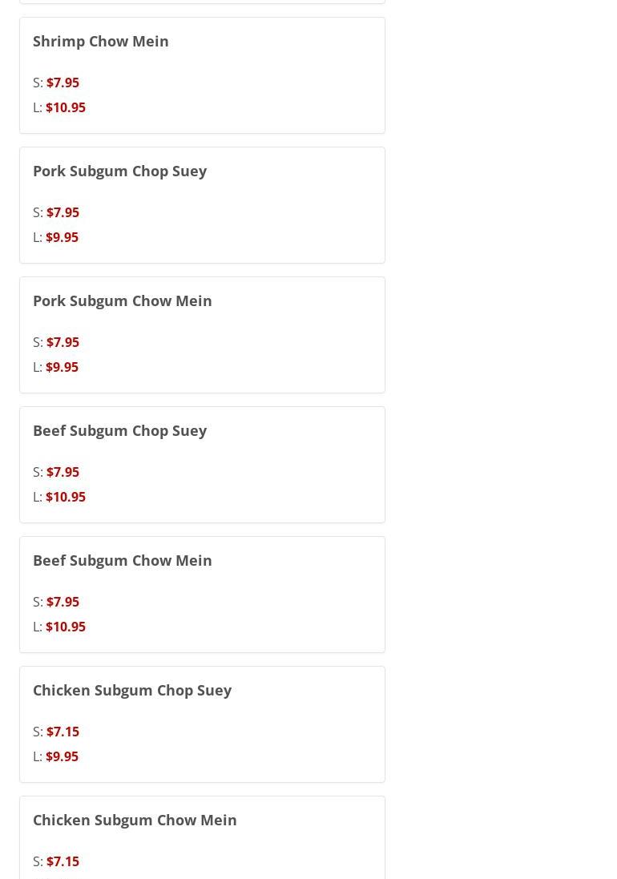
Task: Choose large $9.95 Pork Subgum Chop Suey
Action: tap(62, 237)
